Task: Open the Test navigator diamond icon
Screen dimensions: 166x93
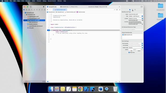Action: click(37, 10)
